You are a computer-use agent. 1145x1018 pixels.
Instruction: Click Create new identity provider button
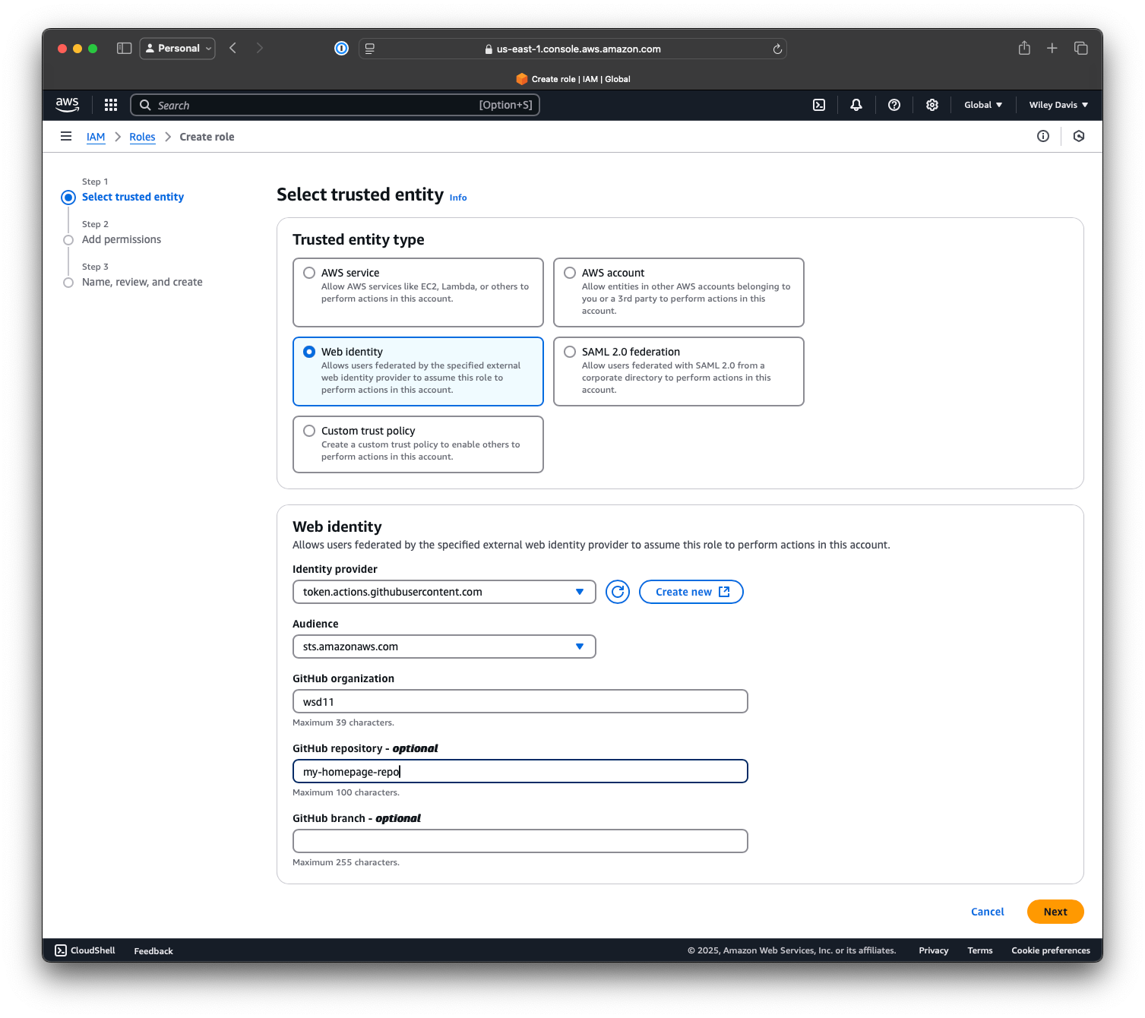(691, 592)
